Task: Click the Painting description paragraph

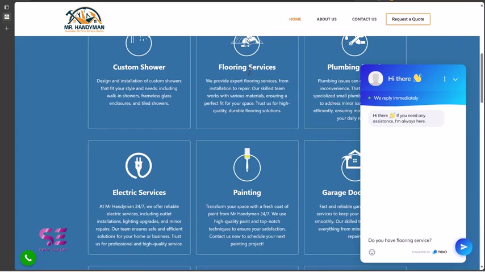Action: pos(247,225)
